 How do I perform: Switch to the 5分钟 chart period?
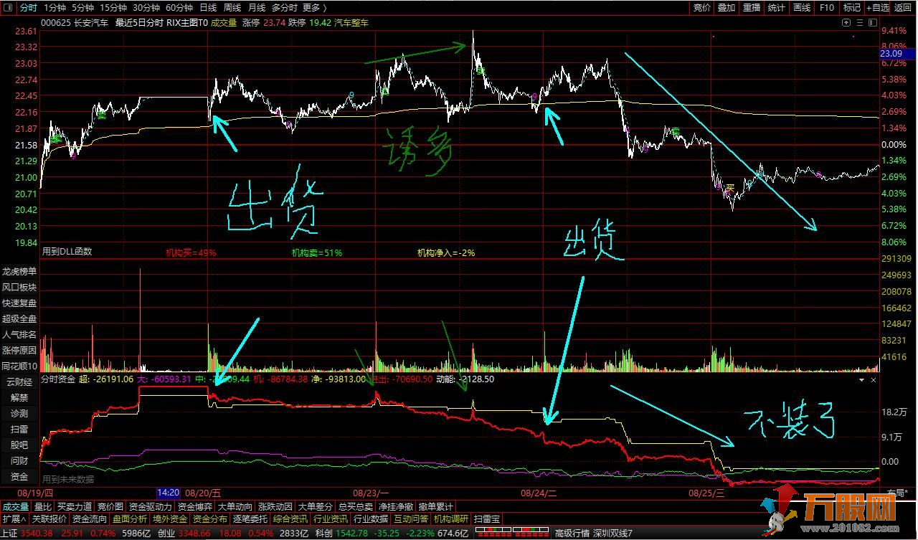[83, 8]
